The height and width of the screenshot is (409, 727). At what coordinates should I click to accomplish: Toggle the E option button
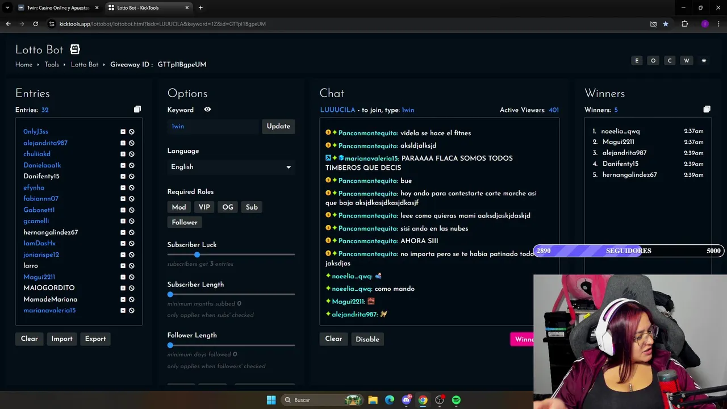pyautogui.click(x=637, y=61)
